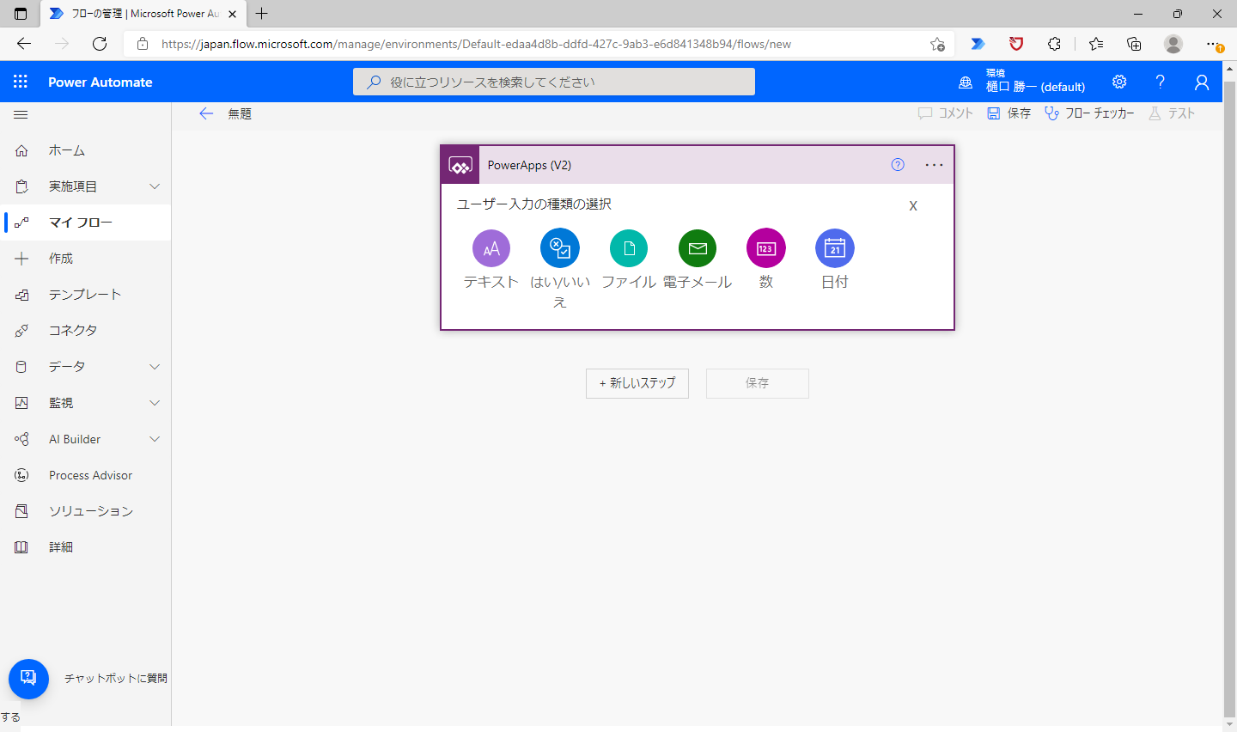Choose the テキスト (Text) input type icon
Screen dimensions: 1237x732
[x=491, y=249]
